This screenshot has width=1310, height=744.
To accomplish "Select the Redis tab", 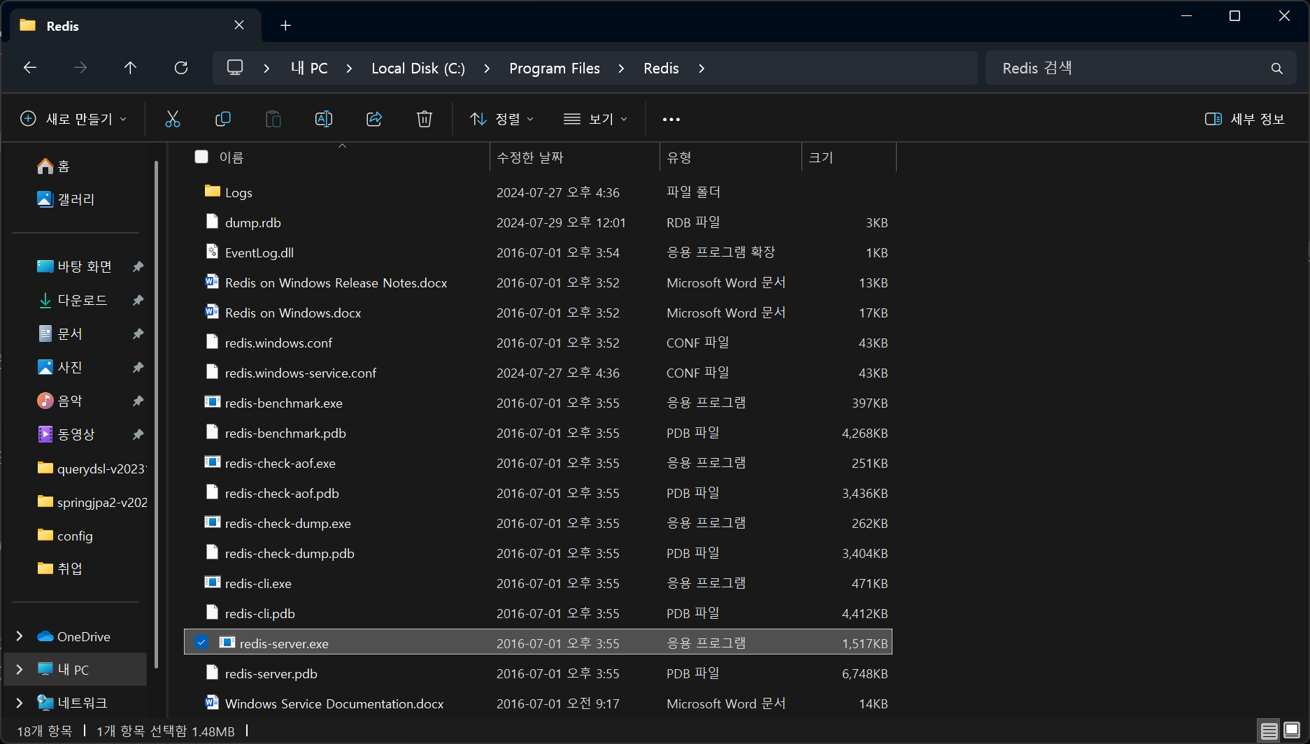I will click(136, 26).
